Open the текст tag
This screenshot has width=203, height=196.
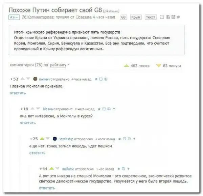(x=151, y=17)
